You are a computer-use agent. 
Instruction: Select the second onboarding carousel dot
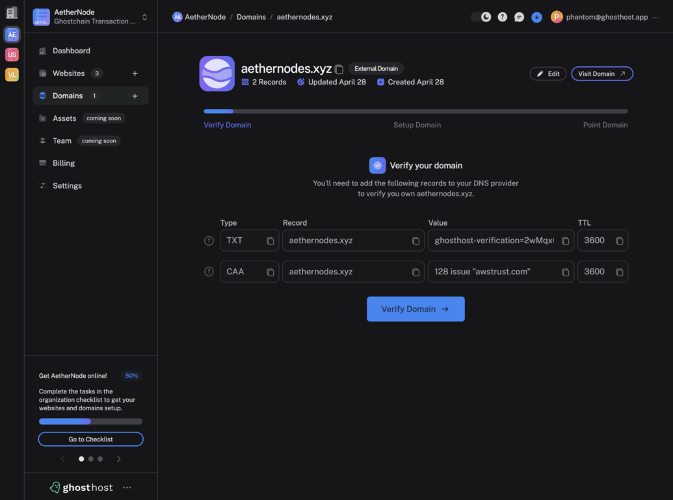(90, 459)
